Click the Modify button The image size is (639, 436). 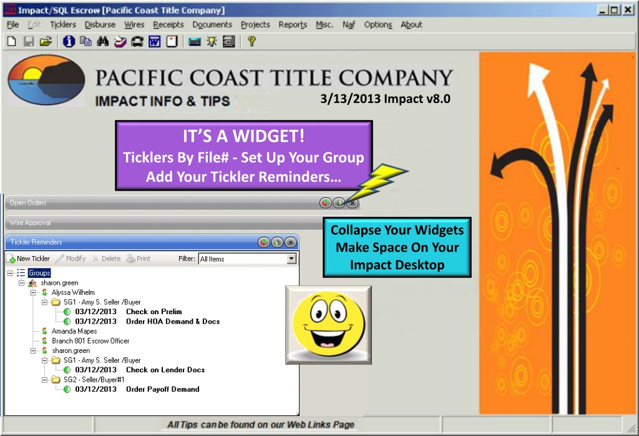tap(71, 259)
